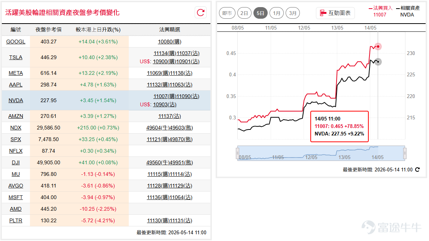
Task: Open the MU ticker link
Action: click(x=16, y=174)
